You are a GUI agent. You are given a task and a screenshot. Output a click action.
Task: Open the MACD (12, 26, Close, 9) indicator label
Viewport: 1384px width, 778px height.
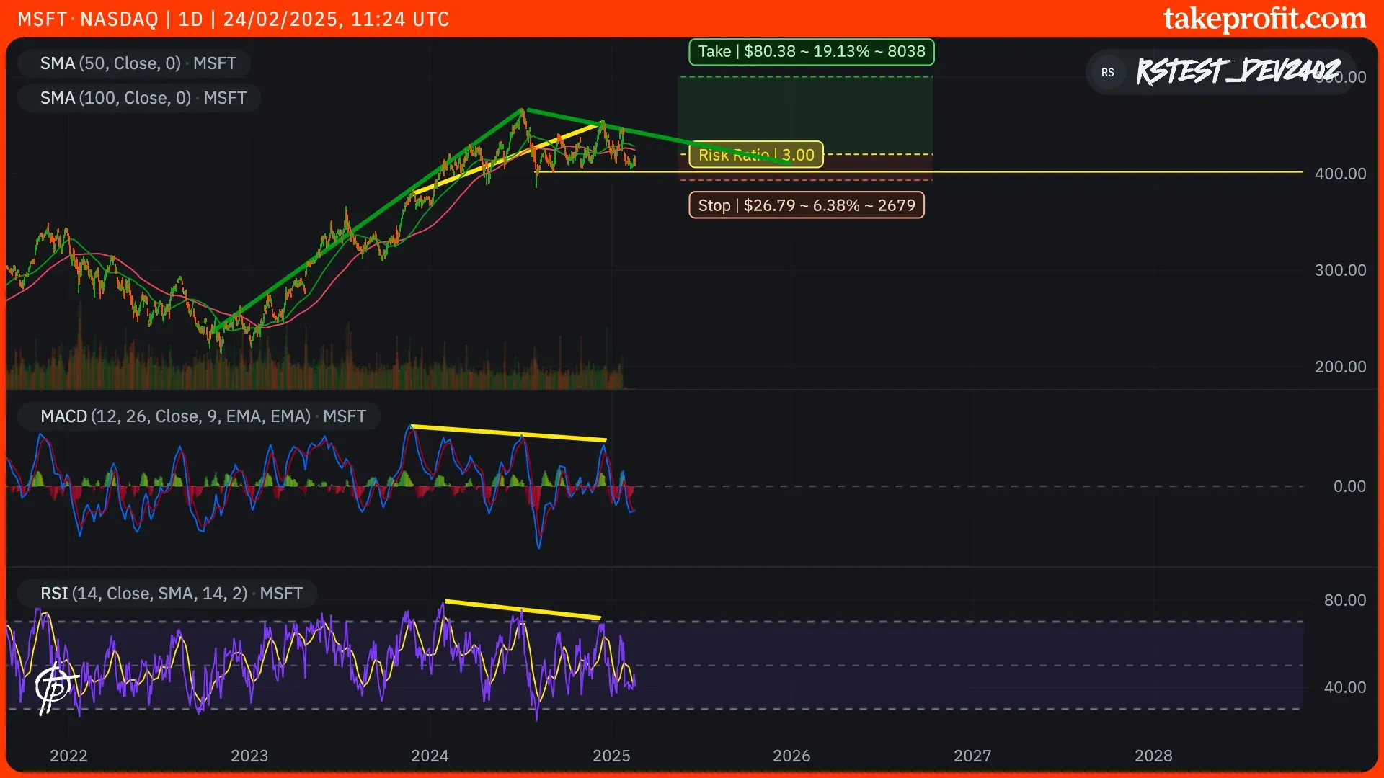click(x=198, y=416)
